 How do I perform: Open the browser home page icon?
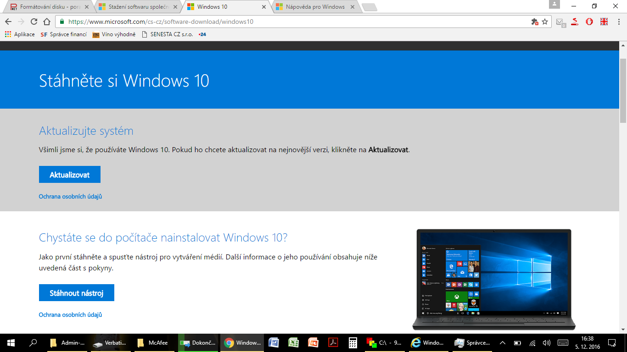click(46, 22)
